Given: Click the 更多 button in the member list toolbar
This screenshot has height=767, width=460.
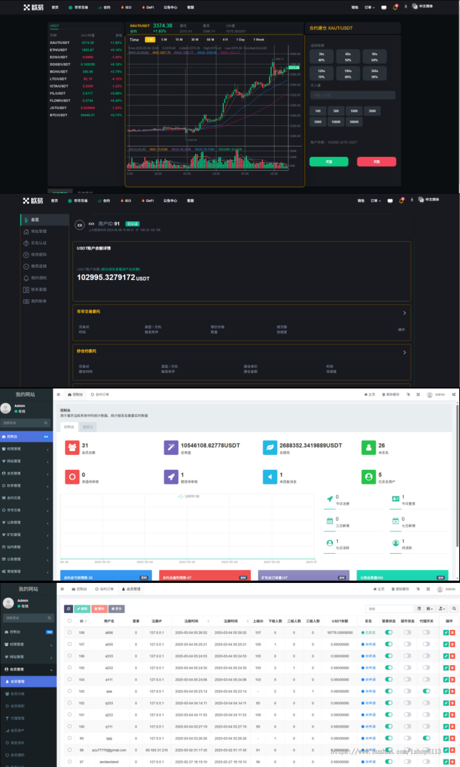Looking at the screenshot, I should pos(117,609).
